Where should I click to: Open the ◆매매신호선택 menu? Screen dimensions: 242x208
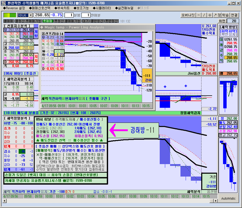[40, 8]
